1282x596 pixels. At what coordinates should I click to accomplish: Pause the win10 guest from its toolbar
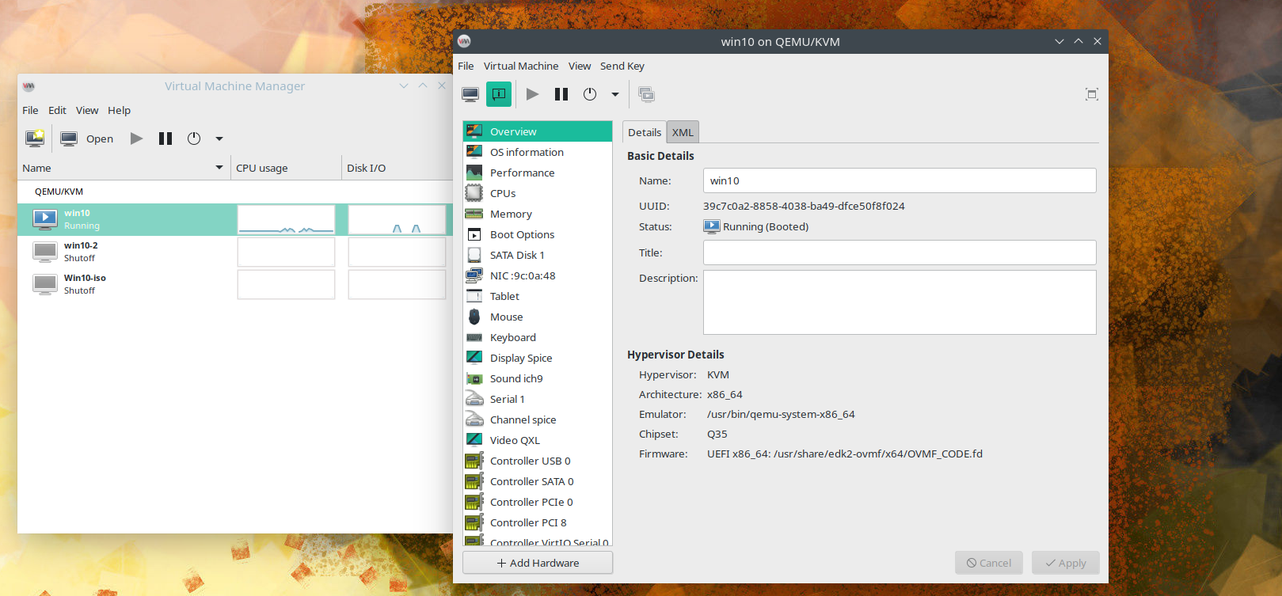[561, 94]
